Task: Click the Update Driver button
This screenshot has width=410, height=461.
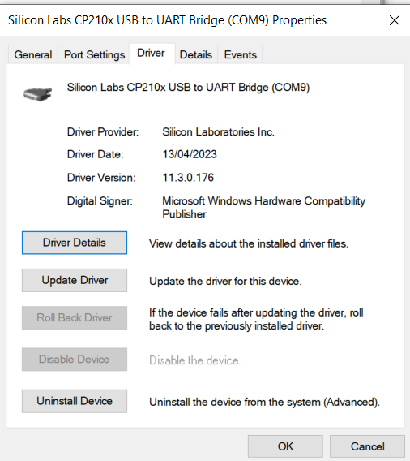Action: pos(75,280)
